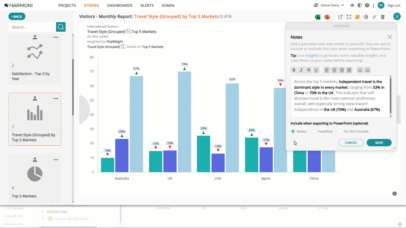
Task: Click the RE user avatar
Action: point(381,5)
